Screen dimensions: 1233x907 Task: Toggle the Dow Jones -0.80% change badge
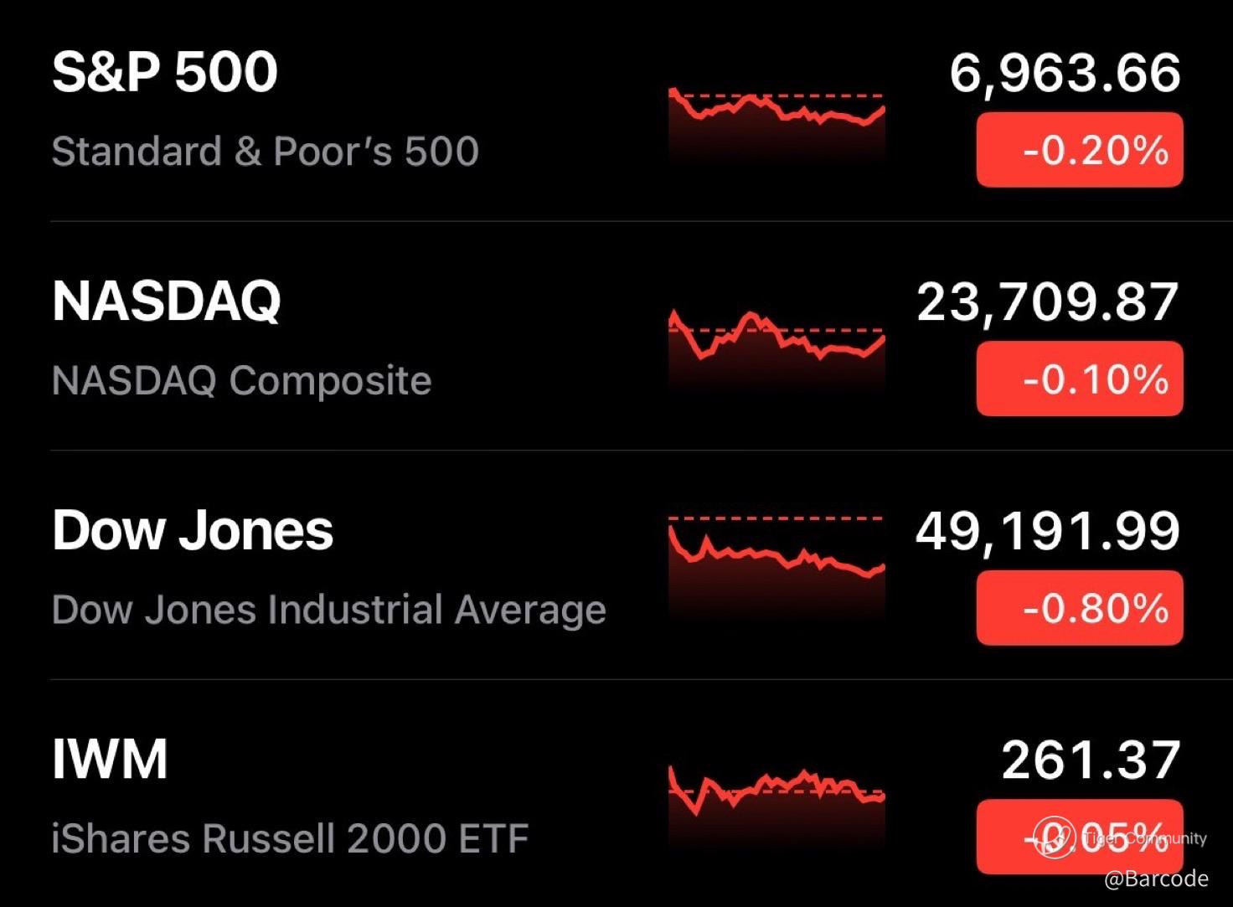(1080, 607)
